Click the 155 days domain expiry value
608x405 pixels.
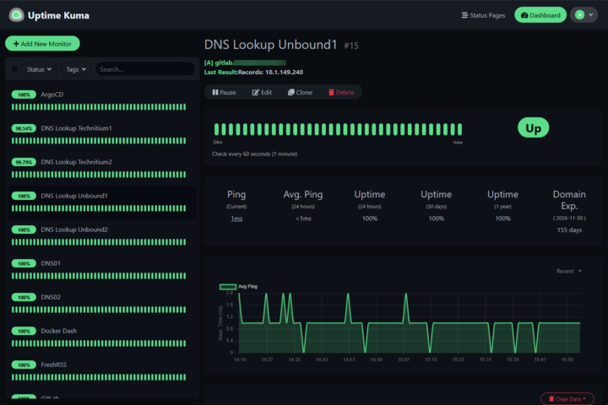point(569,229)
